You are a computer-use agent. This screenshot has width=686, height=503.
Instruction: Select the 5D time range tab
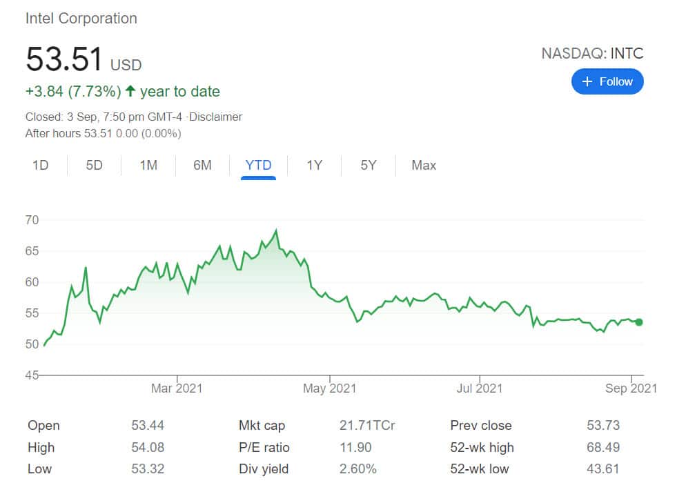click(x=94, y=166)
